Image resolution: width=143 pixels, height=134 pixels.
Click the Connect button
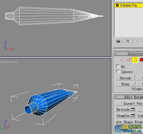coord(140,116)
